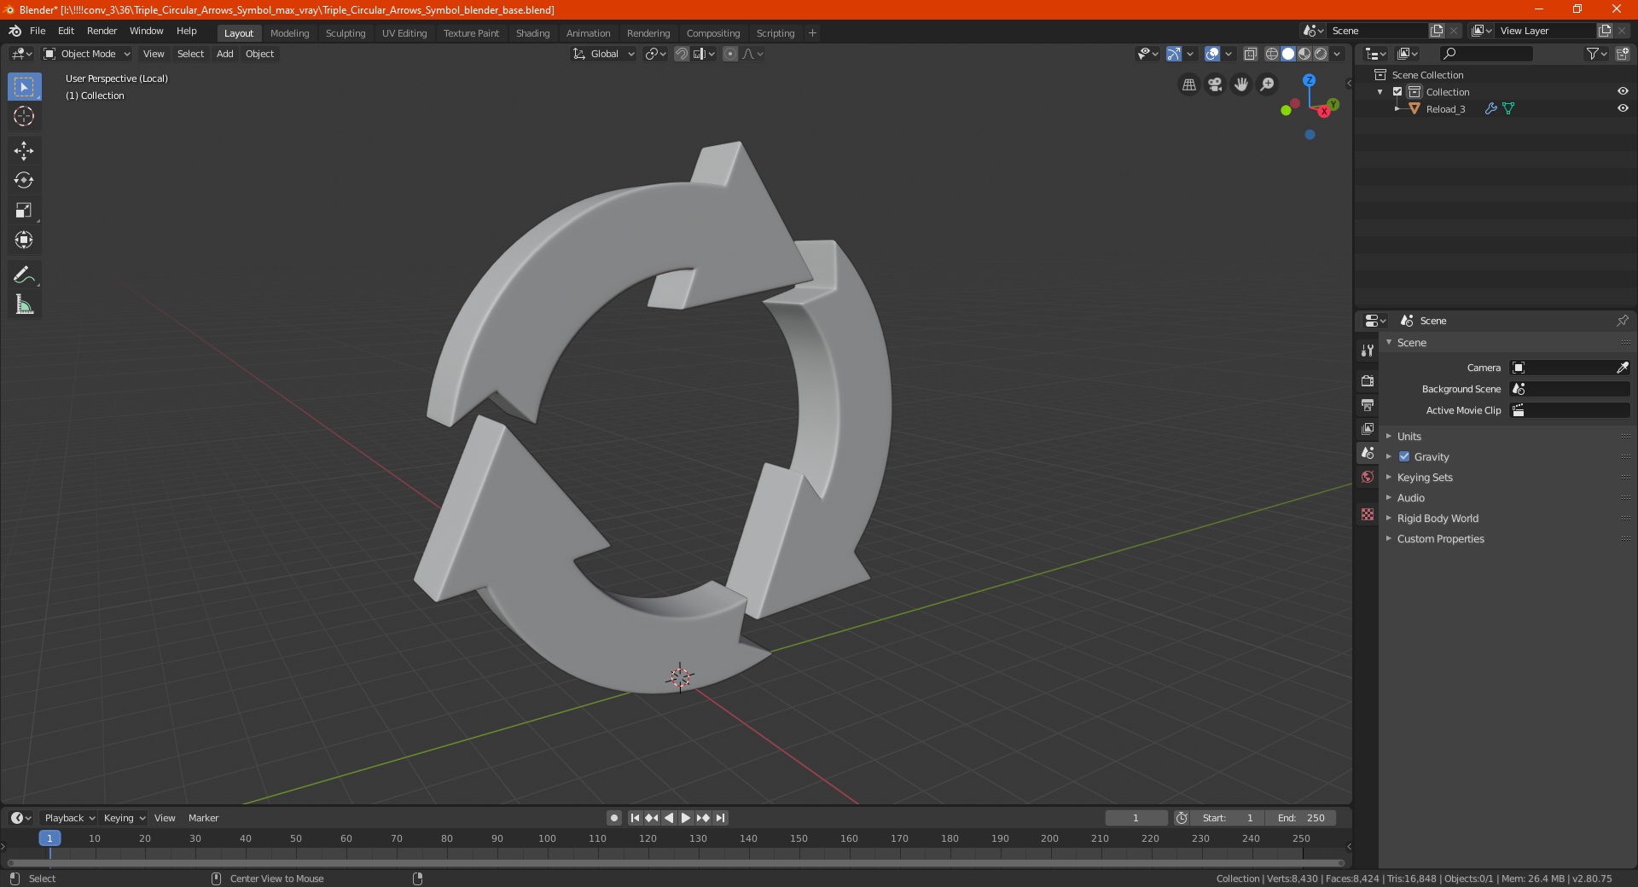The width and height of the screenshot is (1638, 887).
Task: Switch to camera view icon
Action: click(1215, 84)
